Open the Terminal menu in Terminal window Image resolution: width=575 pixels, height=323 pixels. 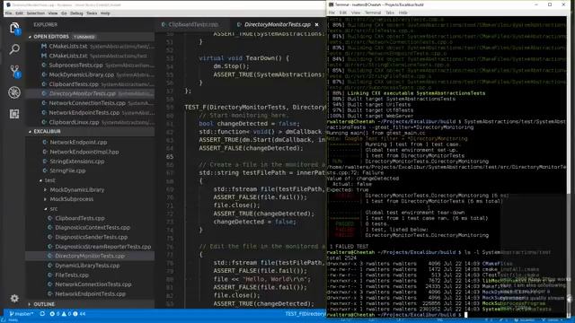373,13
